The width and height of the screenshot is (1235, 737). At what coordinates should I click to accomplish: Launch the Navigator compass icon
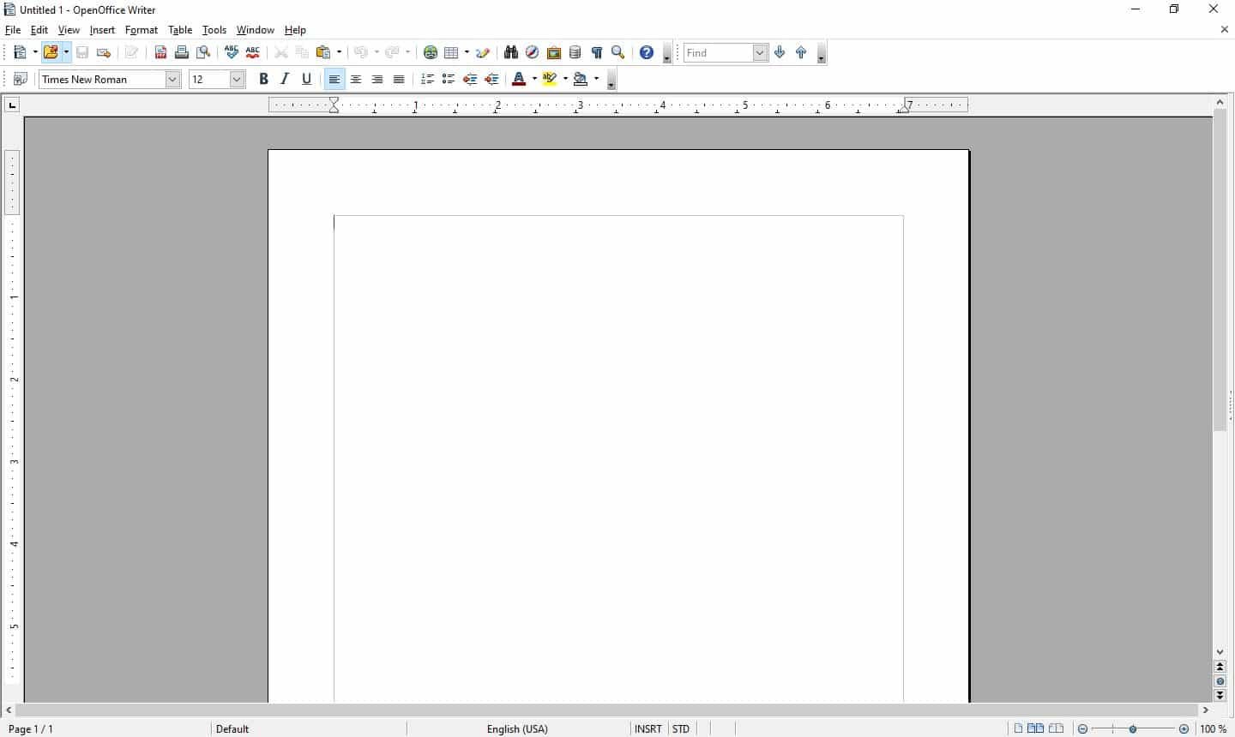click(533, 53)
